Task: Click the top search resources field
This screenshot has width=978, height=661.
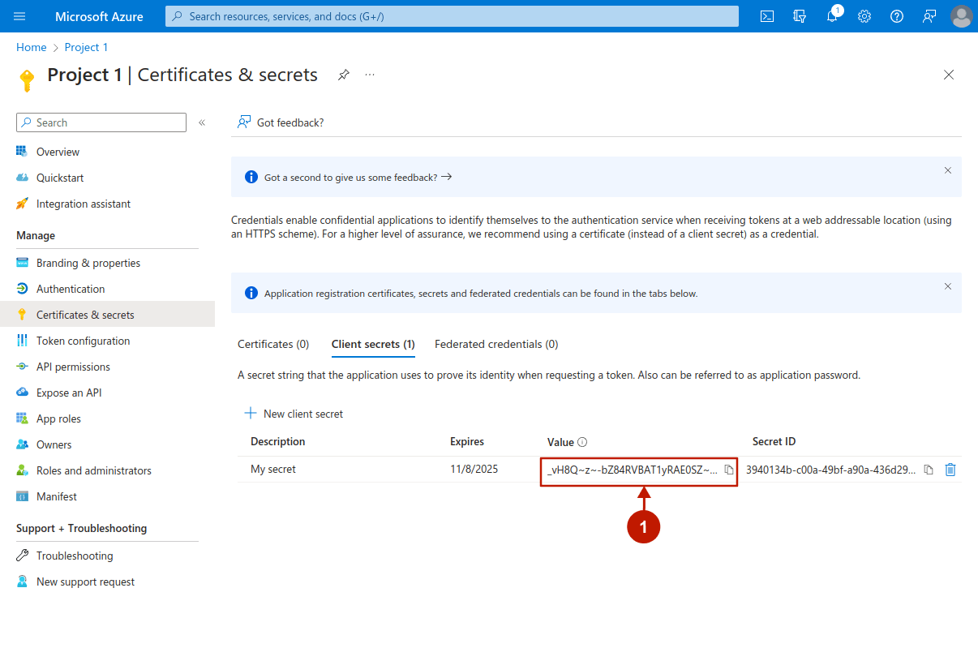Action: click(452, 16)
